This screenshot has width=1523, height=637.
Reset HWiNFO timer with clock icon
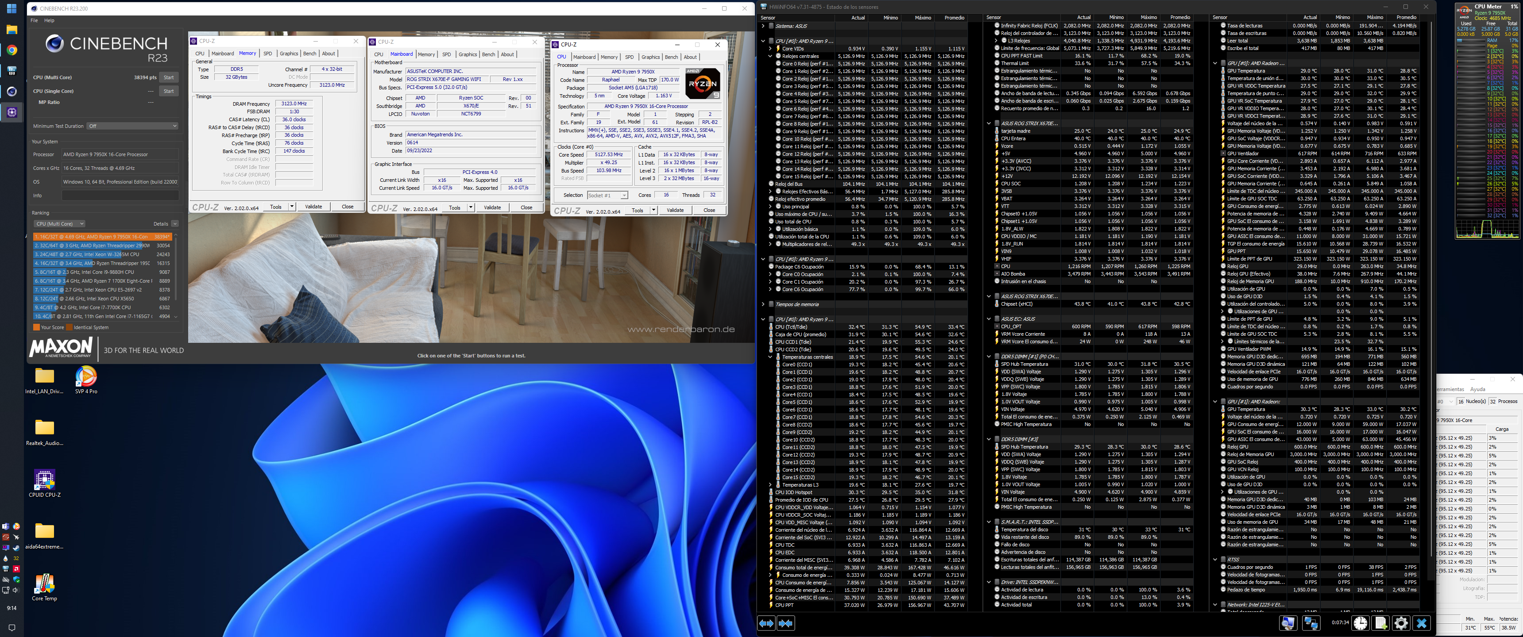pos(1361,623)
